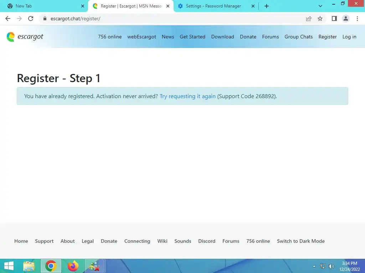Click the escargot logo icon
This screenshot has width=365, height=273.
tap(11, 37)
